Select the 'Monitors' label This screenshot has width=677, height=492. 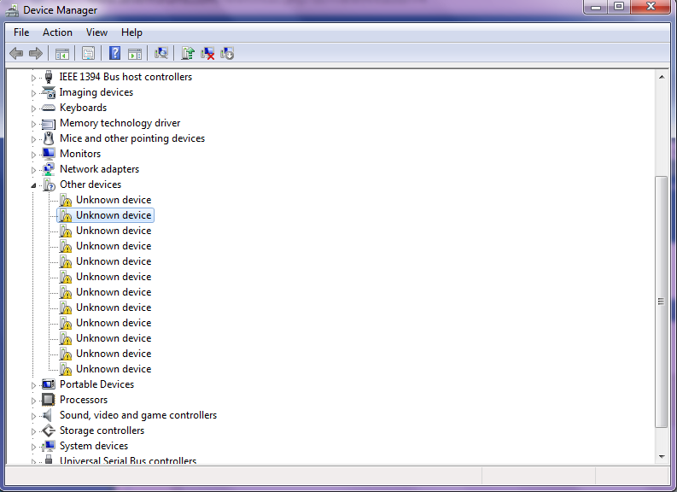(x=80, y=154)
